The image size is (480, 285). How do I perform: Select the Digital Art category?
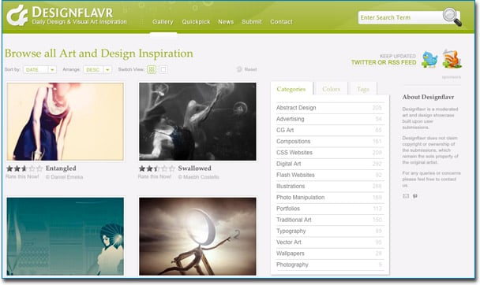tap(329, 164)
